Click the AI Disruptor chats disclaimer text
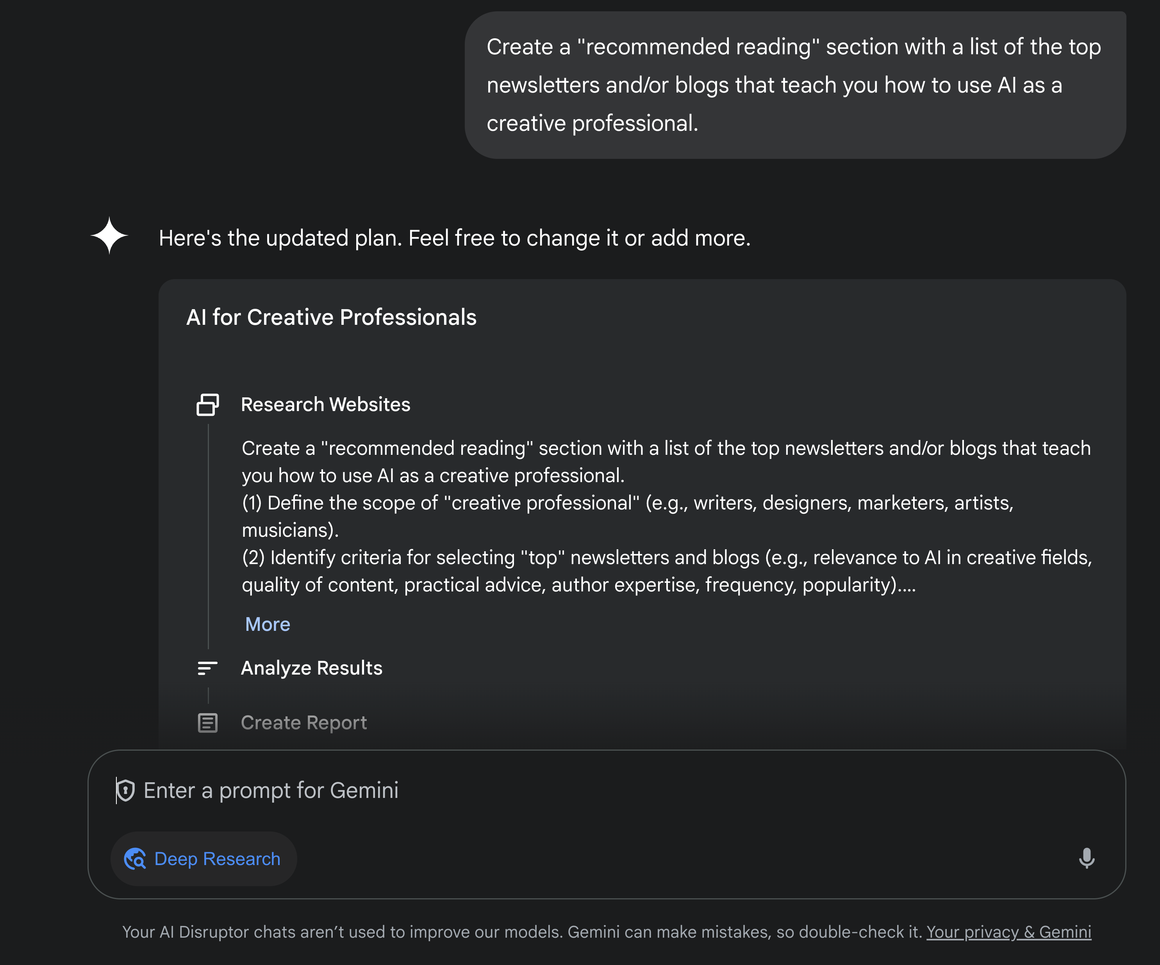Image resolution: width=1160 pixels, height=965 pixels. point(522,932)
